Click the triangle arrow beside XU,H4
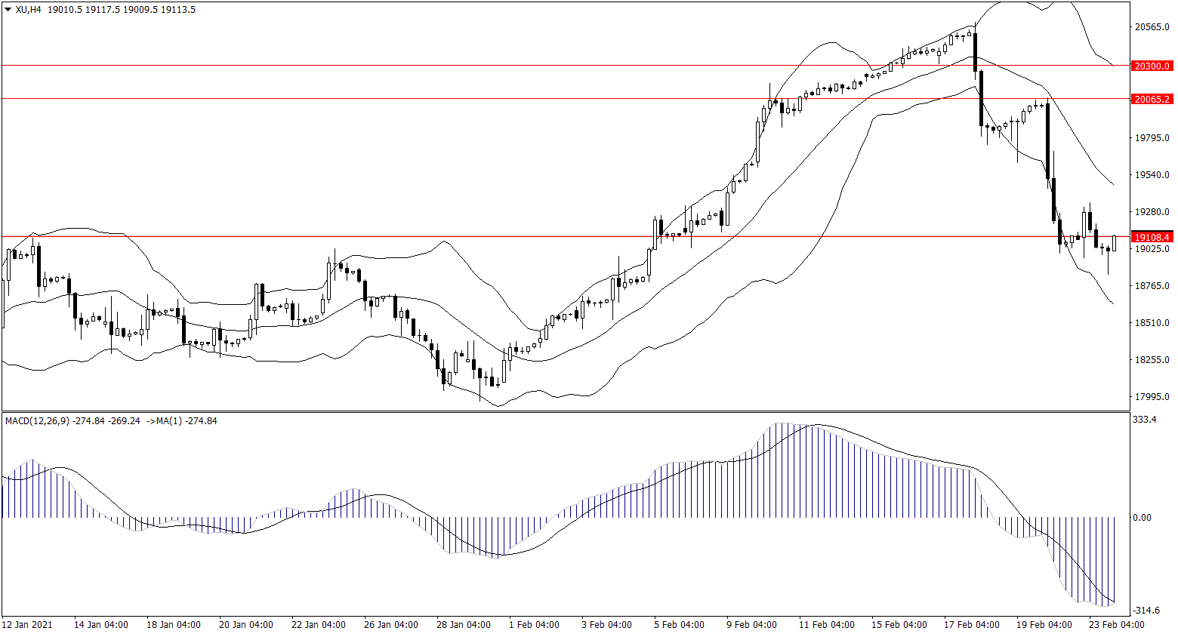Screen dimensions: 1178x634 (x=8, y=10)
